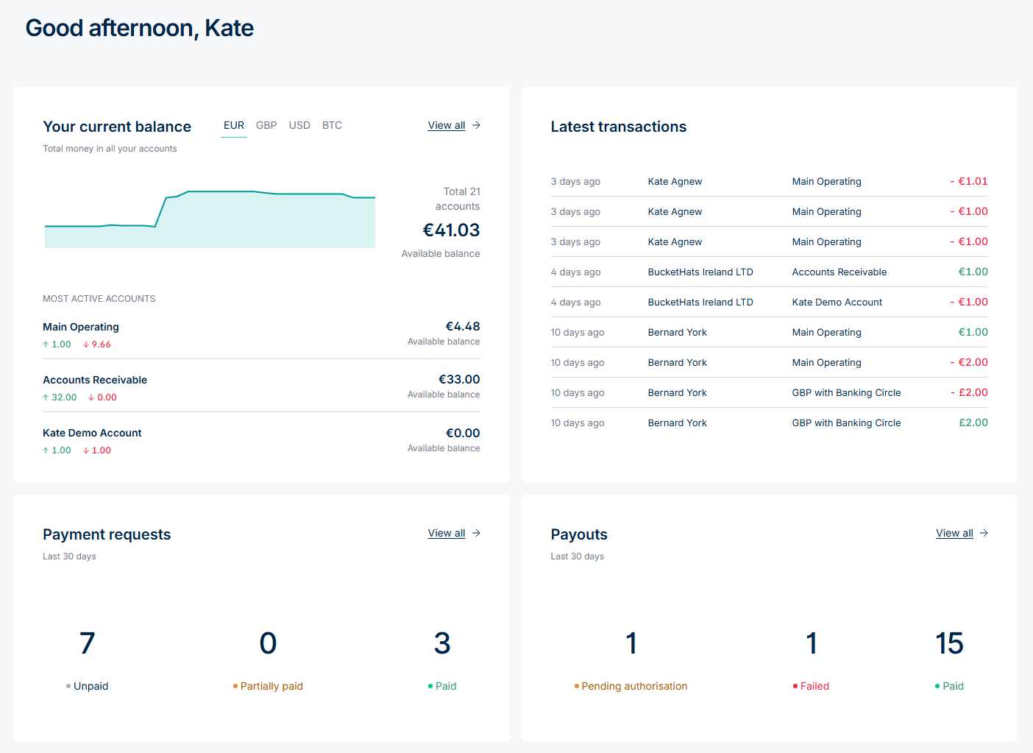Screen dimensions: 1033x753
Task: Click Kate Demo Account balance €0.00
Action: pyautogui.click(x=463, y=434)
